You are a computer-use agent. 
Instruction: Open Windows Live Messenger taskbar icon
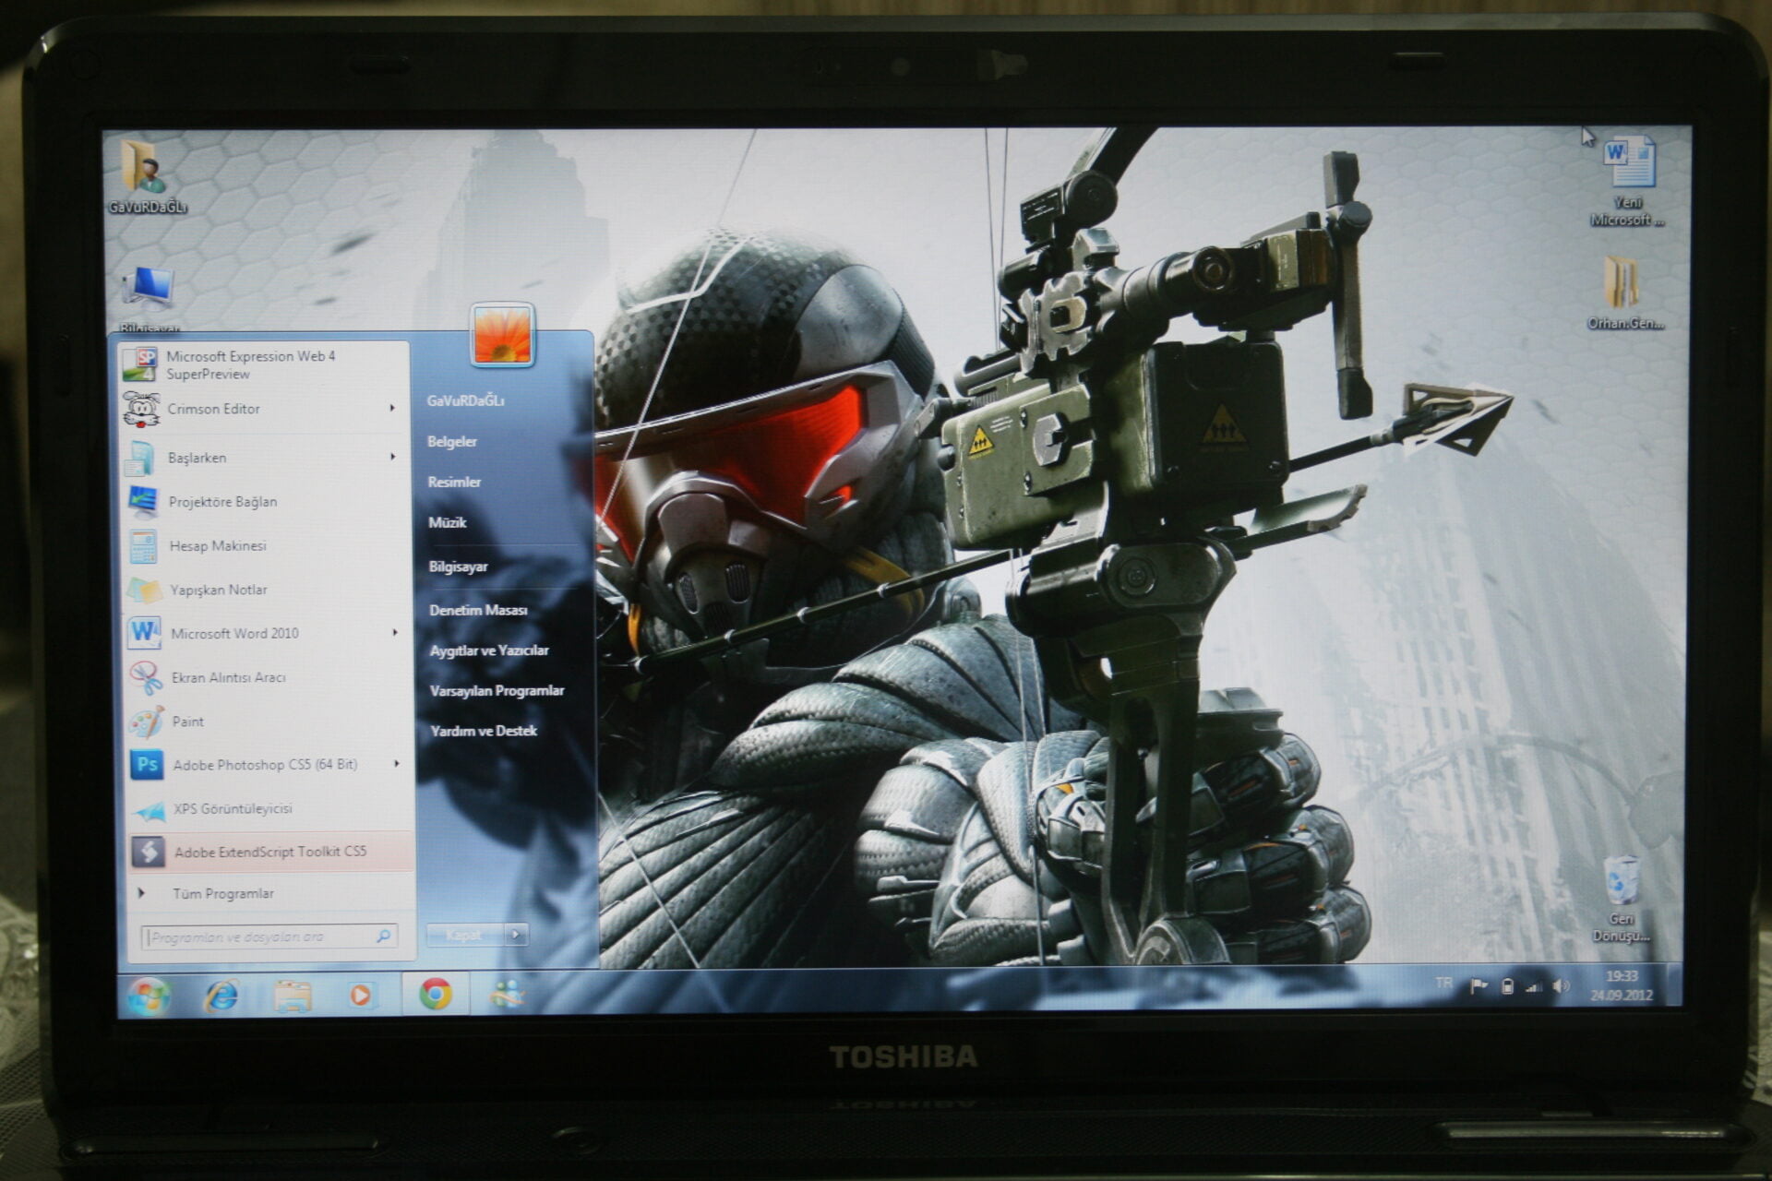pyautogui.click(x=507, y=994)
